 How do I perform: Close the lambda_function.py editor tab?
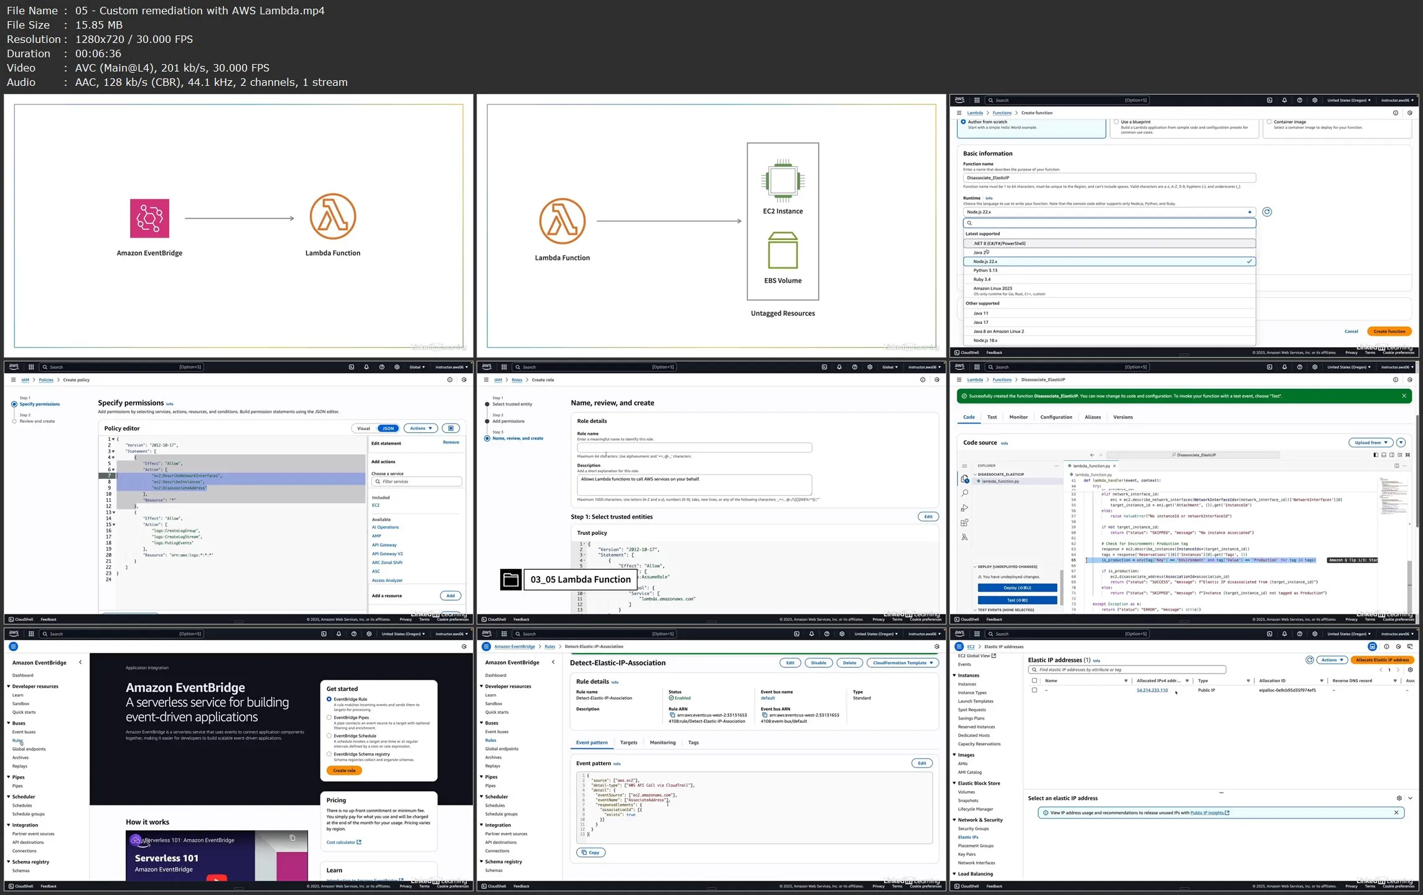[1114, 466]
